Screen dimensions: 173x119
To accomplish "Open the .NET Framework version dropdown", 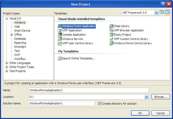I will (x=156, y=13).
